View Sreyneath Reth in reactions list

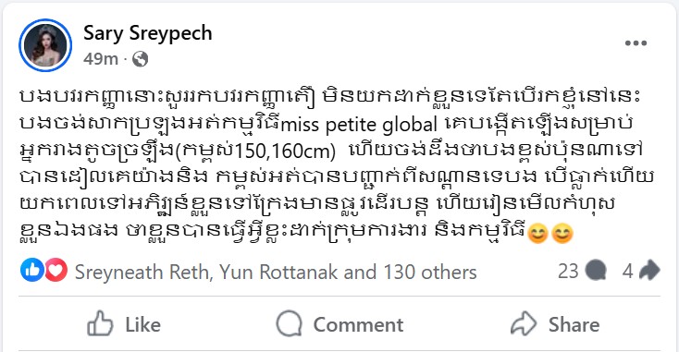(x=142, y=273)
